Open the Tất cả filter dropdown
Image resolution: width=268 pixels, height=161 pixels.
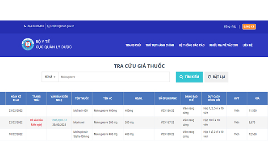(x=50, y=77)
